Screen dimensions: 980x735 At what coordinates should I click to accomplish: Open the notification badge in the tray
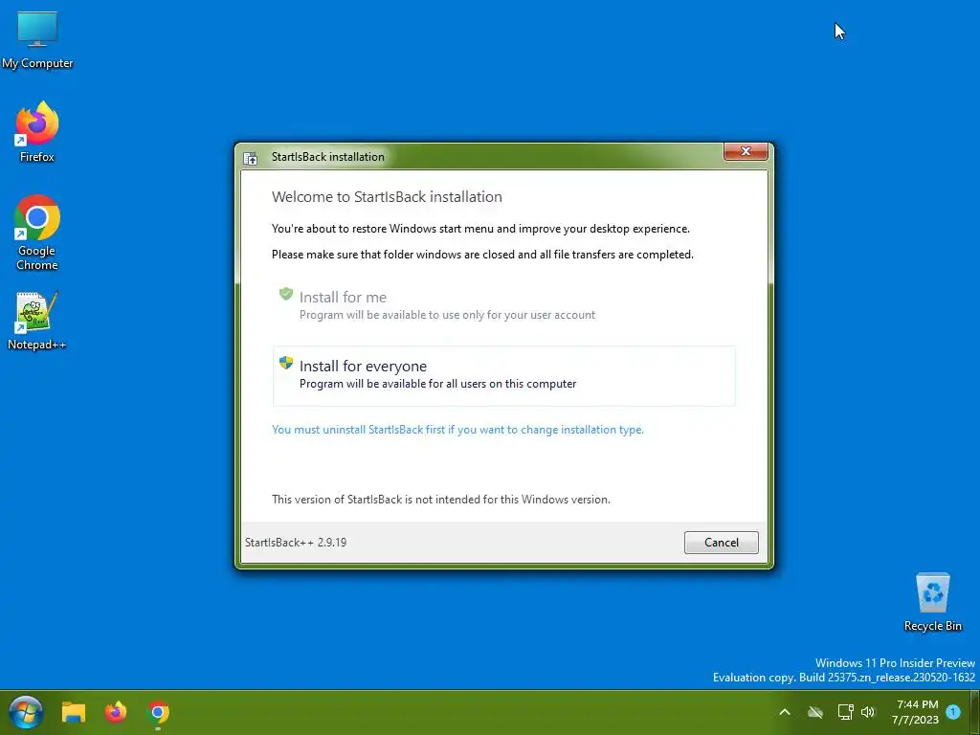click(953, 711)
